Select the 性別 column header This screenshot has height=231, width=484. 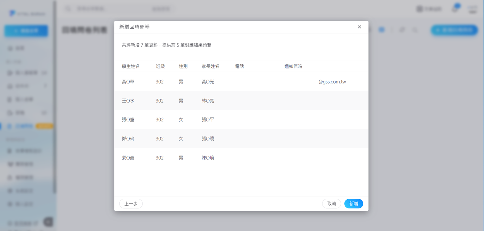(x=183, y=66)
